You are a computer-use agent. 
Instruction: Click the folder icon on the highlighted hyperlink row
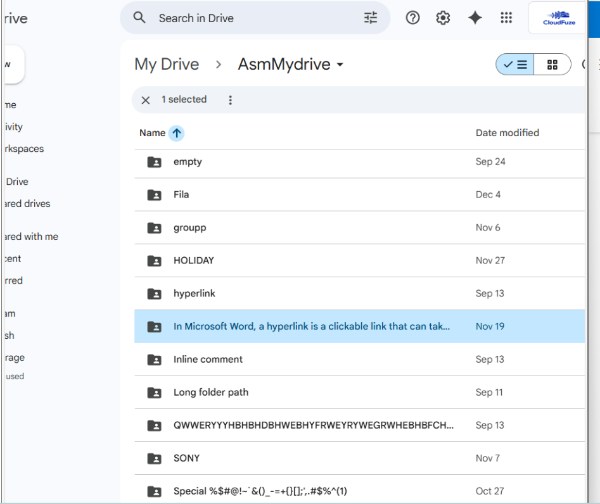tap(153, 326)
